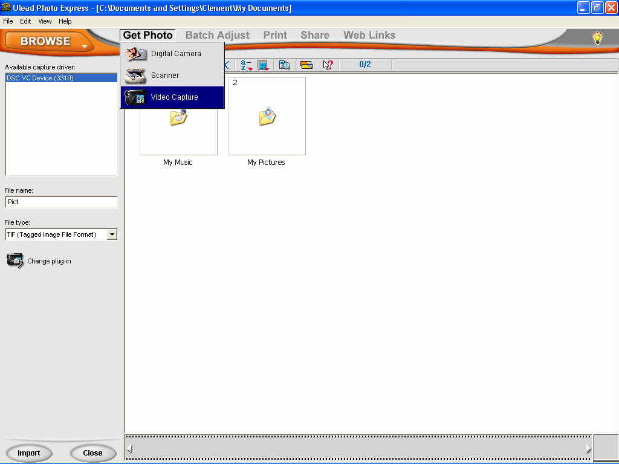This screenshot has height=464, width=619.
Task: Switch to the Print tab
Action: [275, 35]
